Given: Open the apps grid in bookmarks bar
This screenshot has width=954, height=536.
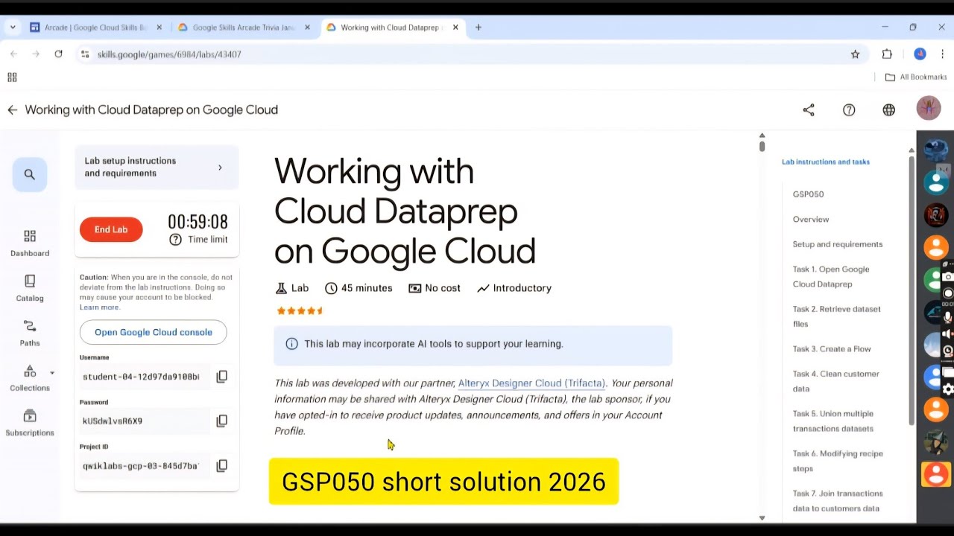Looking at the screenshot, I should tap(12, 77).
